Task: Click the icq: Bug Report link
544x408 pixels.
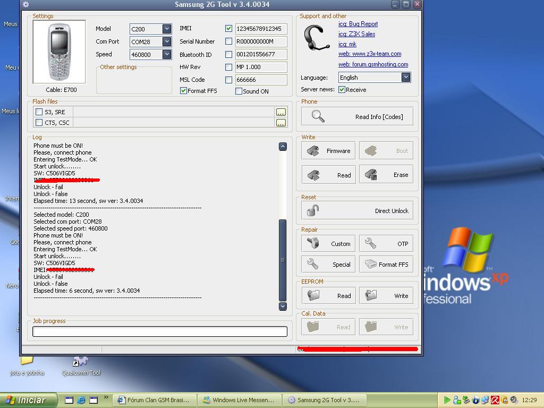Action: tap(358, 24)
